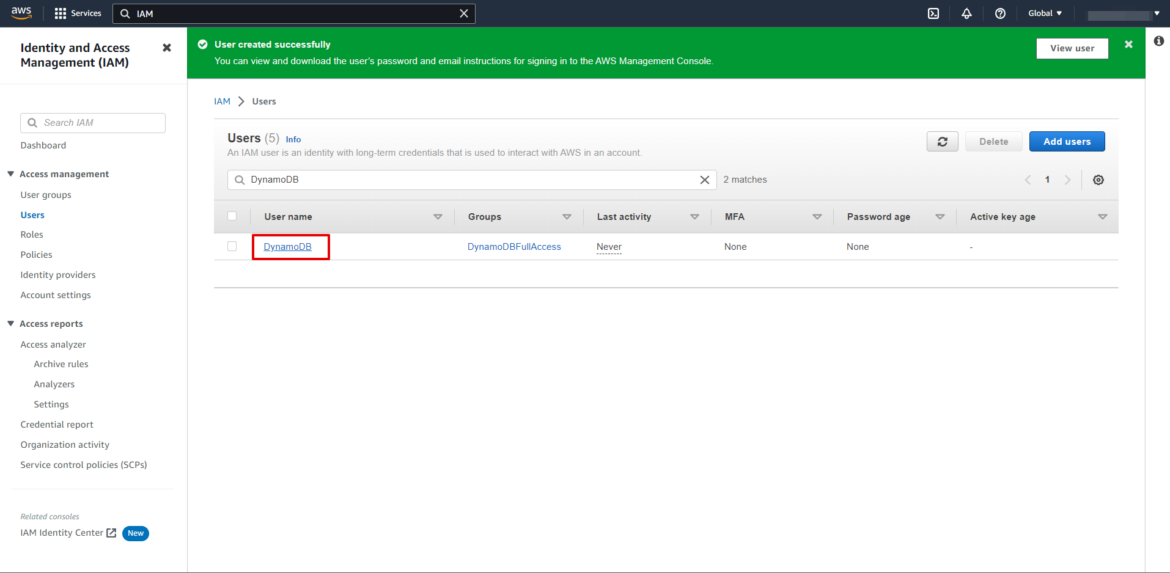Clear the top IAM search text
Viewport: 1170px width, 573px height.
(x=464, y=13)
